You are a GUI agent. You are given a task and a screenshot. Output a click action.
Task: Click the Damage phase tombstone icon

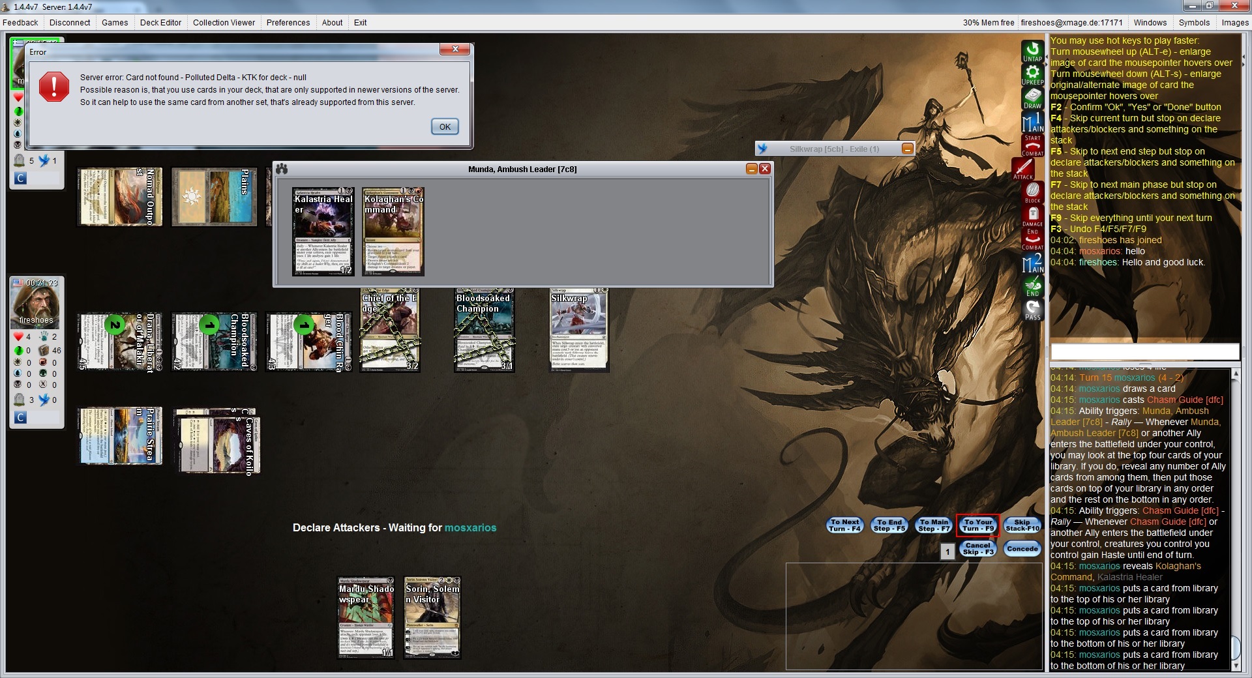1032,216
